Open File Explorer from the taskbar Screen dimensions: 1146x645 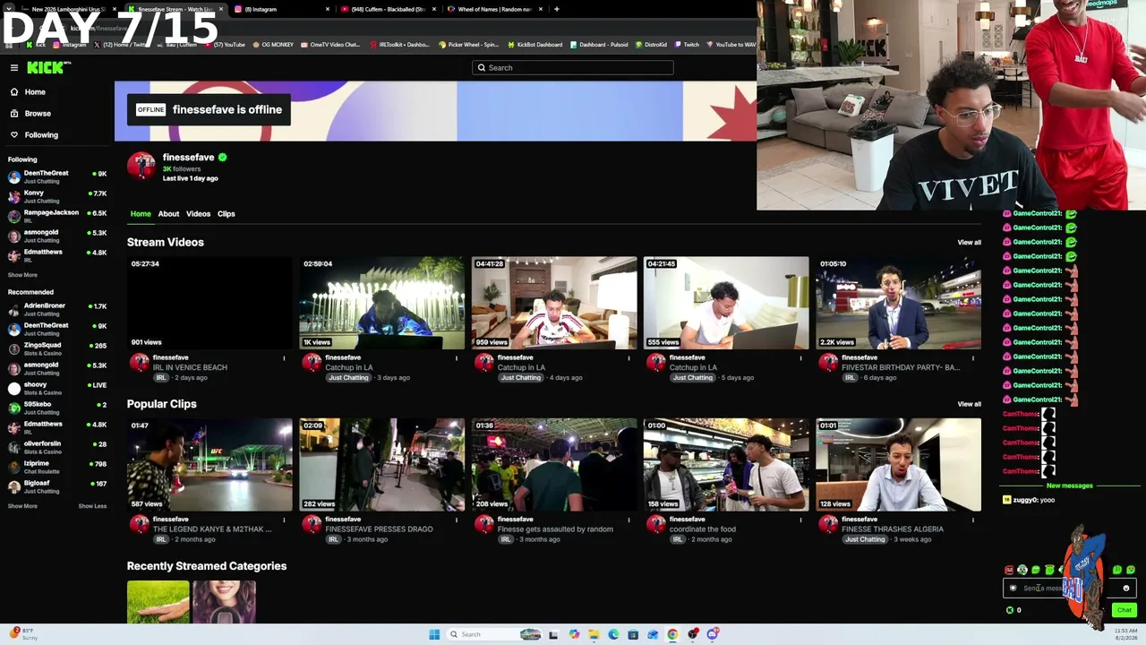[x=594, y=634]
